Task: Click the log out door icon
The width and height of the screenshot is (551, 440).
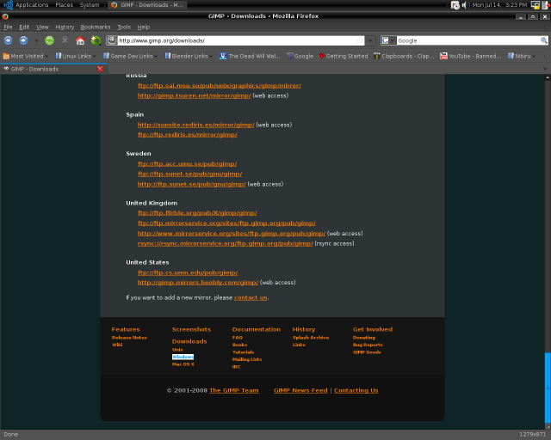Action: click(546, 5)
